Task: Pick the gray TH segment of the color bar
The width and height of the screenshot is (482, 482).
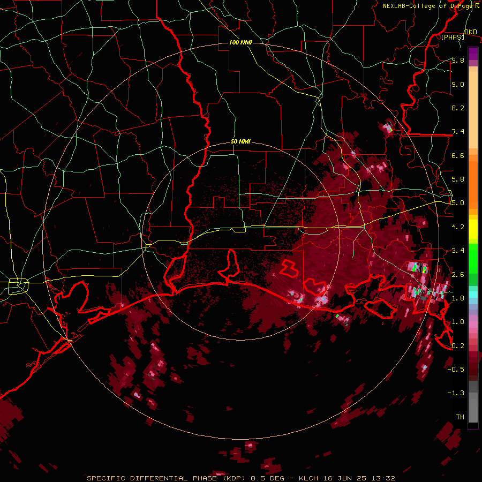Action: 473,410
